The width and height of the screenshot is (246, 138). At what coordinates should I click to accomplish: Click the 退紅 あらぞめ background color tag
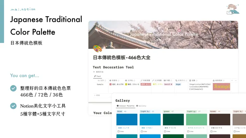click(x=116, y=84)
